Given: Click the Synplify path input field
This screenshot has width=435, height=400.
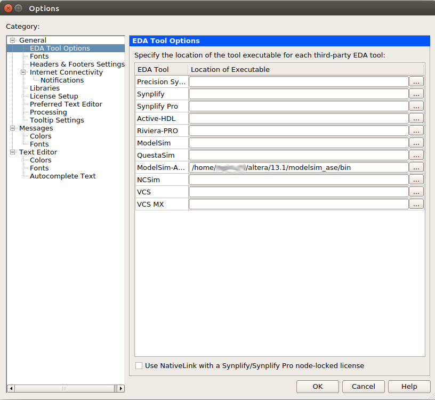Looking at the screenshot, I should [299, 94].
